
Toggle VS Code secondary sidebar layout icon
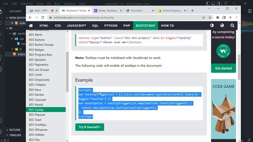pos(219,4)
